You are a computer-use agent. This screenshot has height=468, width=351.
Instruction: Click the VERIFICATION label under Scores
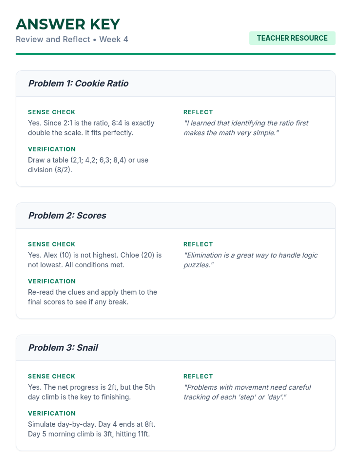tap(52, 281)
